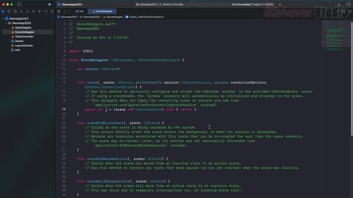Go forward with the editor forward arrow

point(68,11)
